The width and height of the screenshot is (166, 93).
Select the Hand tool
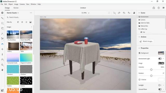coord(2,70)
